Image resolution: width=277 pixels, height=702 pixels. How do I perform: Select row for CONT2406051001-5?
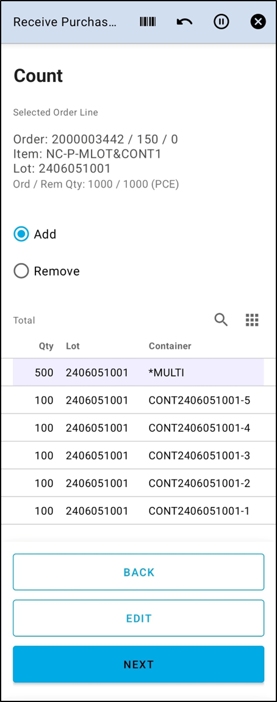click(x=138, y=400)
